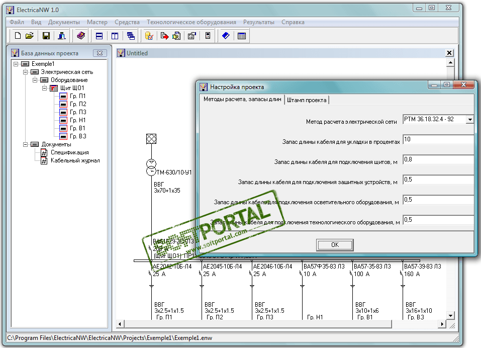The height and width of the screenshot is (348, 481).
Task: Open the calculation method dropdown arrow
Action: click(470, 119)
